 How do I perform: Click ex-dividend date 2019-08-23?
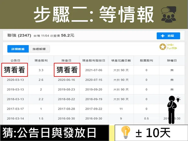click(x=66, y=90)
